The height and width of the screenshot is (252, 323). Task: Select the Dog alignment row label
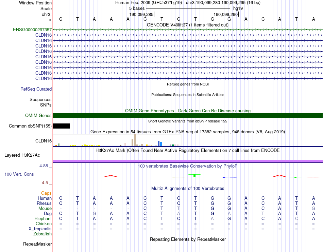coord(48,214)
